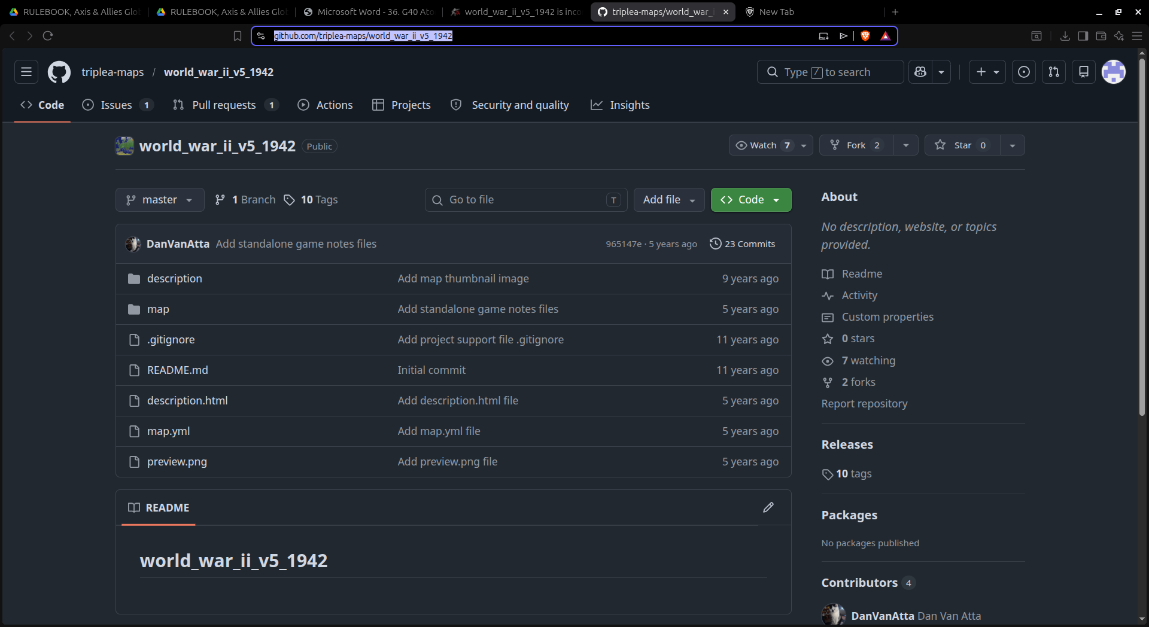
Task: Open the pull requests icon in header
Action: coord(1054,72)
